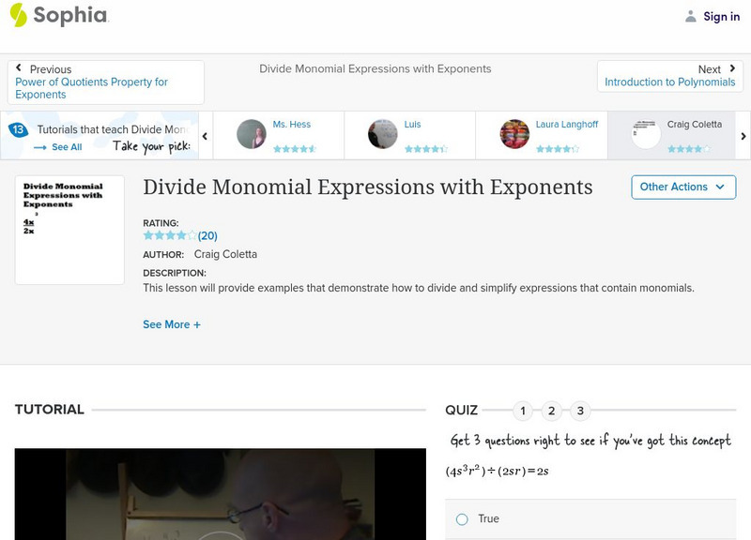
Task: Open the Other Actions dropdown
Action: (682, 187)
